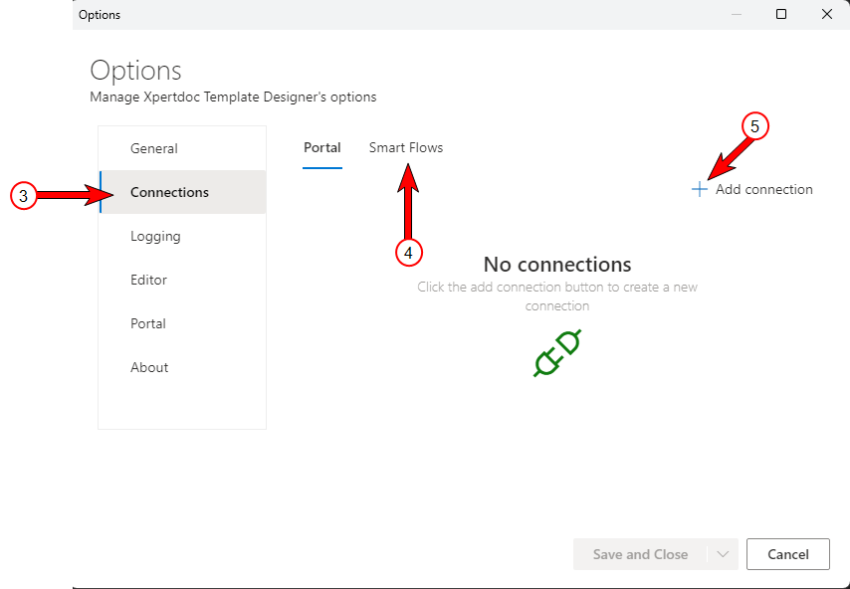Minimize the Options window
The width and height of the screenshot is (850, 589).
[x=737, y=14]
